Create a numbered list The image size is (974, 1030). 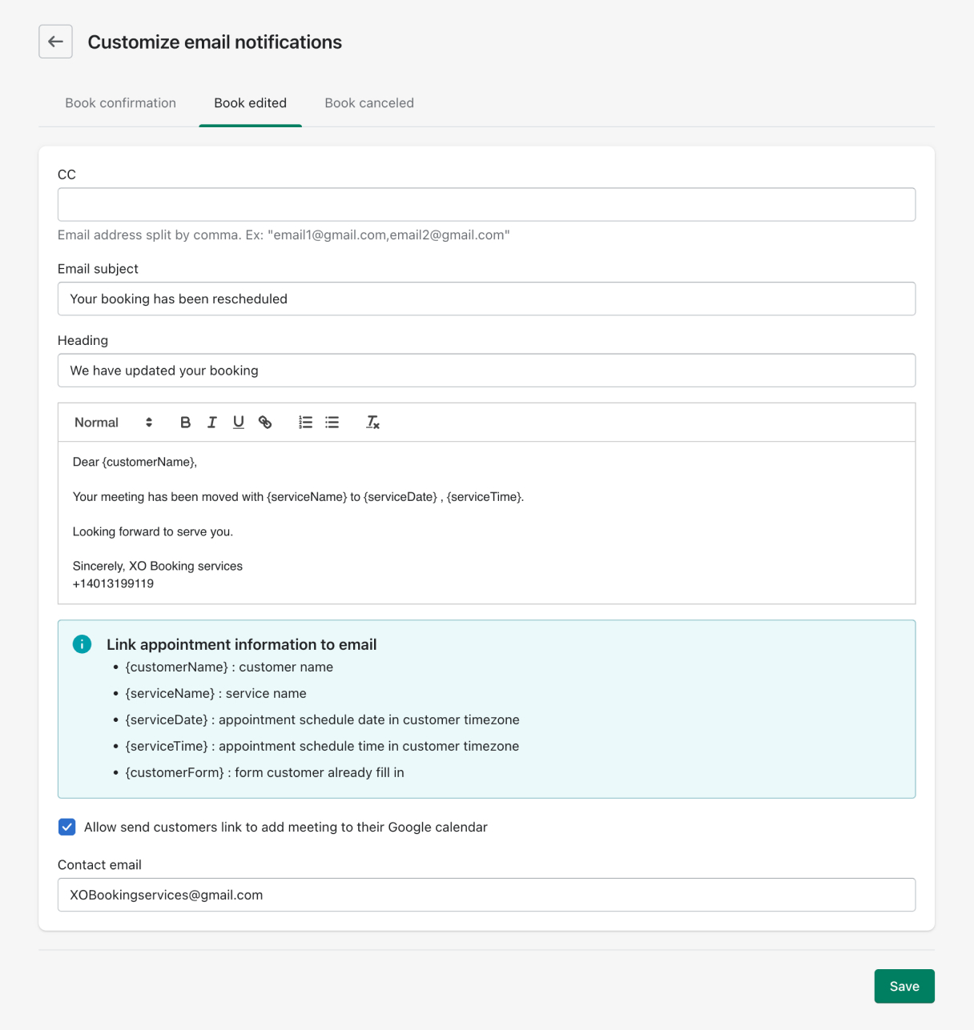305,423
